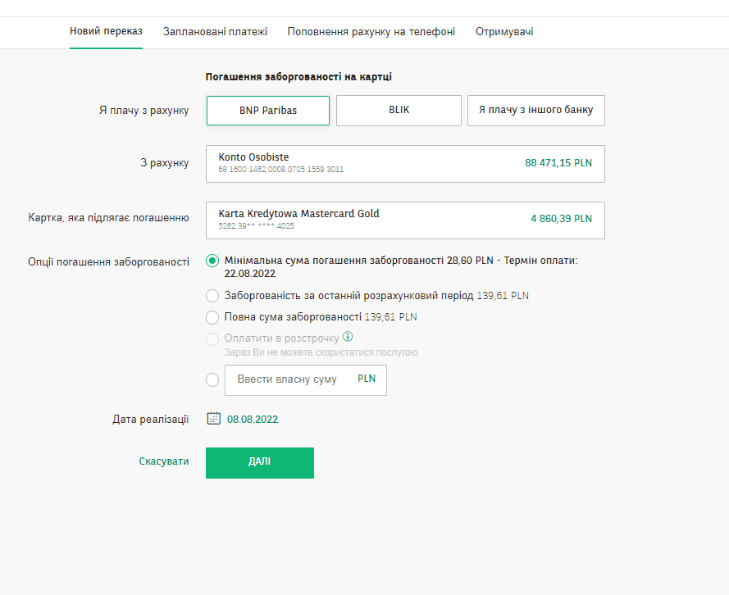Go to 'Поповнення рахунку на телефоні' tab
Viewport: 729px width, 595px height.
[371, 32]
